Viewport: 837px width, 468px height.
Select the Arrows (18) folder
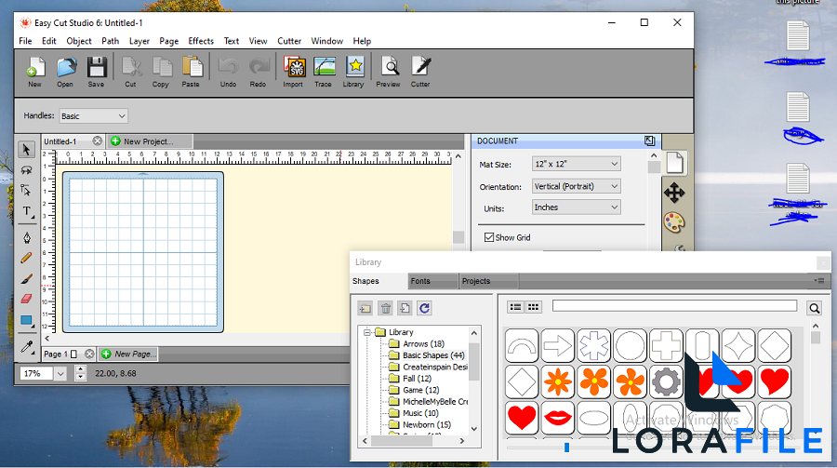click(x=424, y=343)
